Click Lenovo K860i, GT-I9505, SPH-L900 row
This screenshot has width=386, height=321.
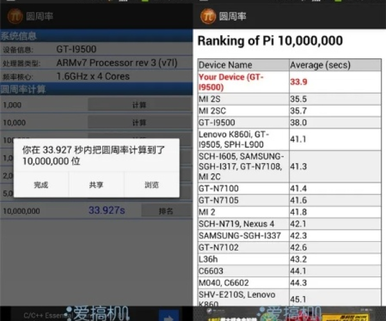[x=289, y=139]
